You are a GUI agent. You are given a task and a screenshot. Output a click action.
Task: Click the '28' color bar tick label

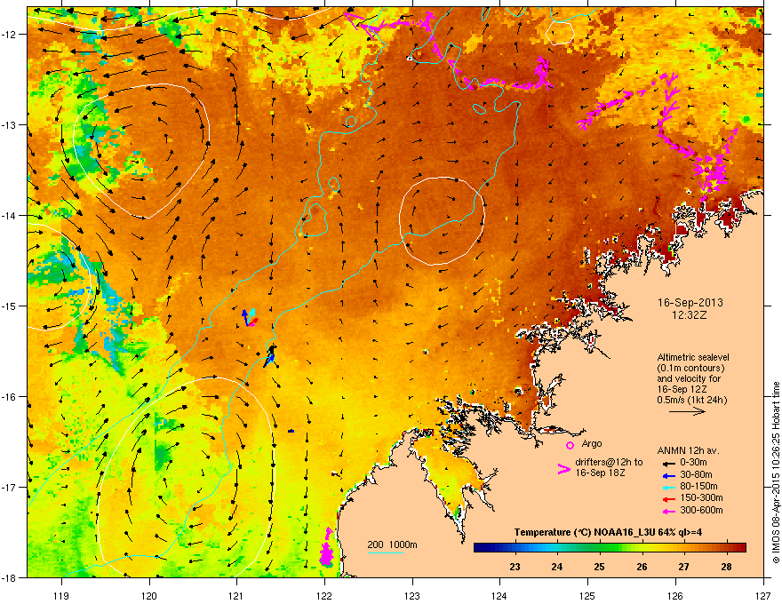726,567
